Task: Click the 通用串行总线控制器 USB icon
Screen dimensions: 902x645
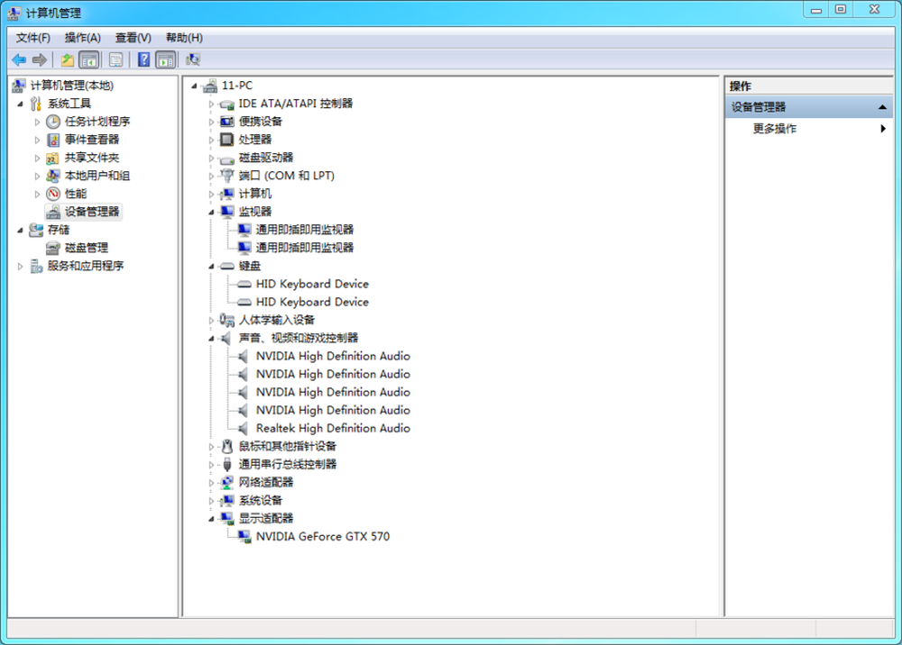Action: [x=227, y=464]
